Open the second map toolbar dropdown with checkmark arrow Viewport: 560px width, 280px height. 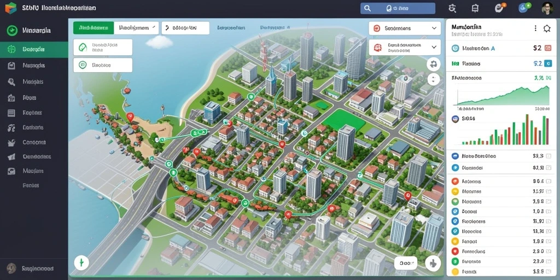tap(136, 27)
